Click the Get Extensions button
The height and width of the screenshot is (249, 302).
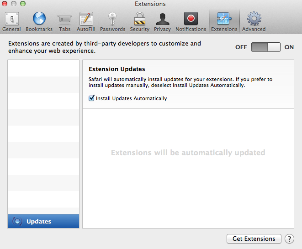254,239
